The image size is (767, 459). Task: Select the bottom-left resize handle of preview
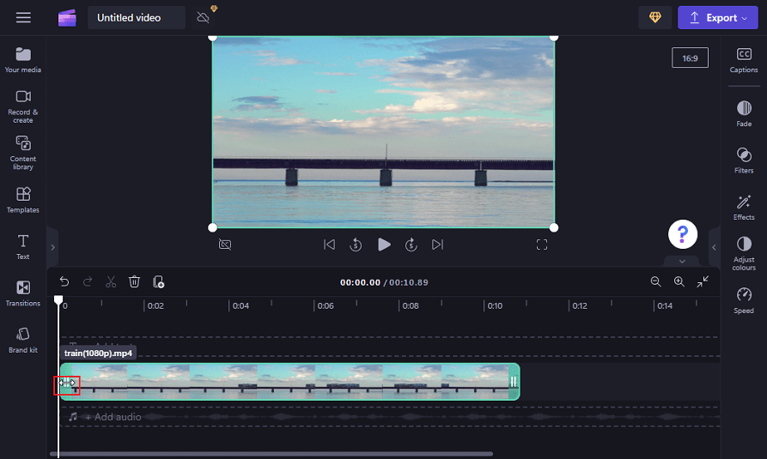tap(212, 227)
